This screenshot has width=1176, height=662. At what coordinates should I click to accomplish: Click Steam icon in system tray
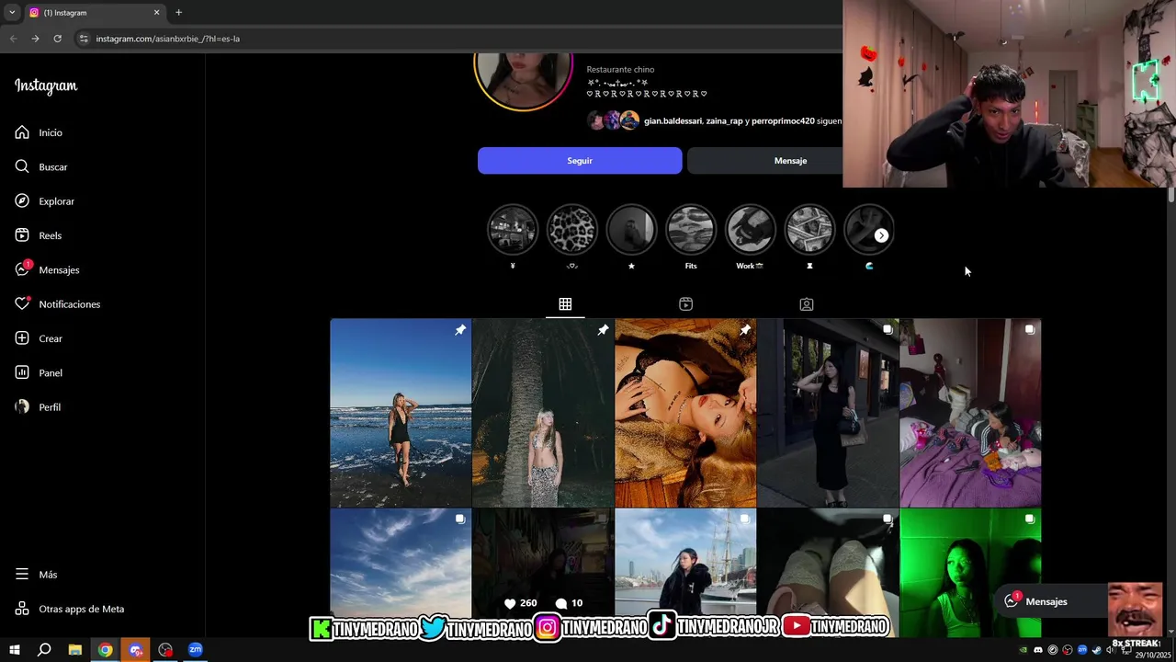tap(1096, 650)
